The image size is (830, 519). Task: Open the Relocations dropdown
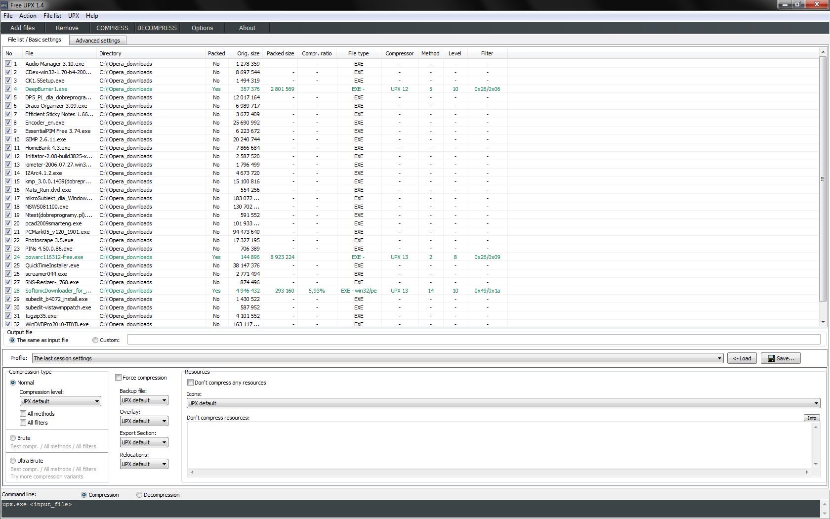point(144,464)
